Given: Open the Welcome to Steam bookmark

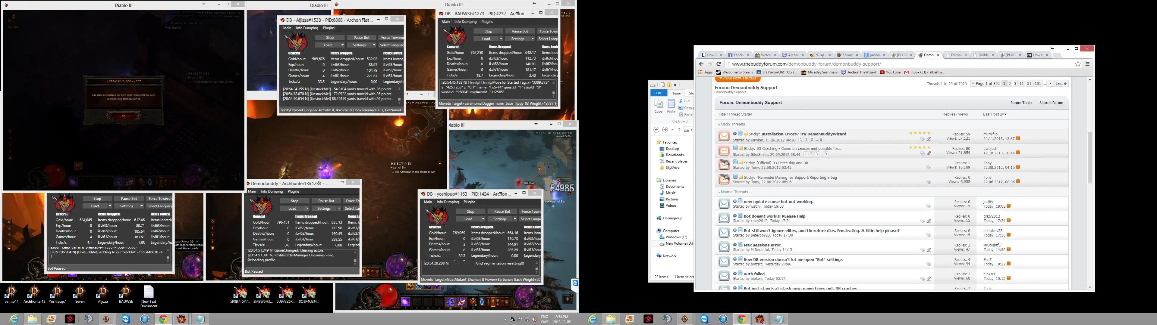Looking at the screenshot, I should click(x=734, y=72).
